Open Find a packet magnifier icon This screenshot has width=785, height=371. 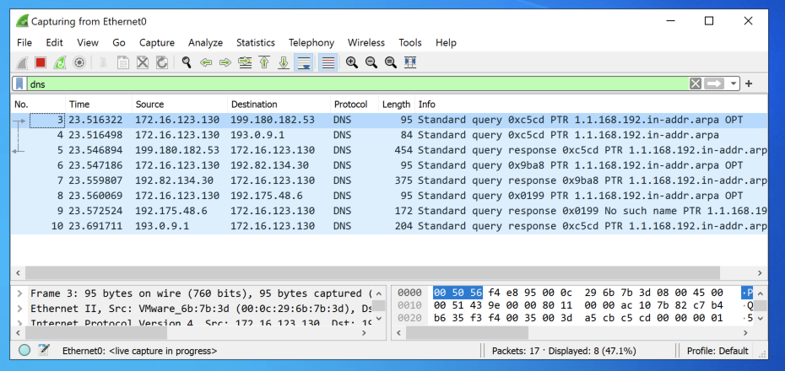coord(187,62)
